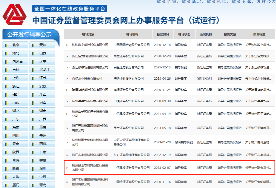Expand the 连连数字科技股份有限公司 row arrow

(x=67, y=45)
